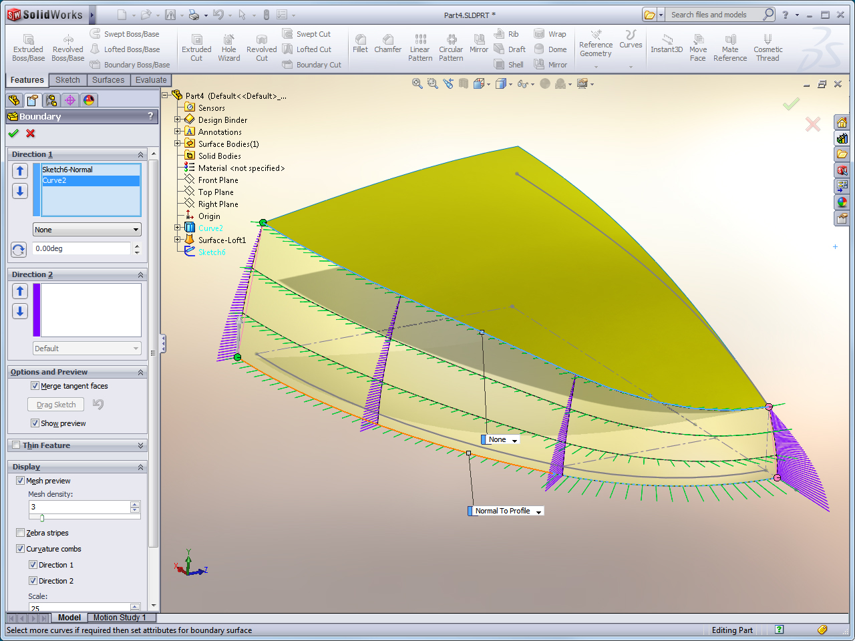The image size is (855, 641).
Task: Switch to the Surfaces tab
Action: tap(108, 80)
